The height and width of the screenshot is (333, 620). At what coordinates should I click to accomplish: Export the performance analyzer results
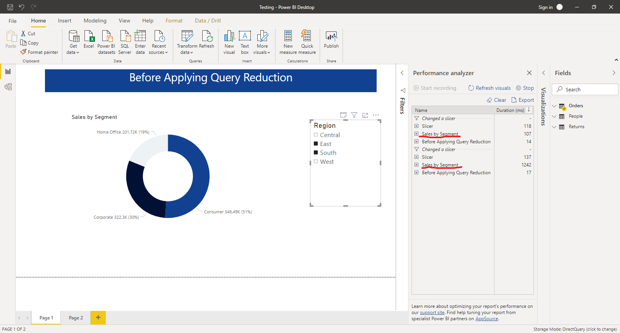523,100
